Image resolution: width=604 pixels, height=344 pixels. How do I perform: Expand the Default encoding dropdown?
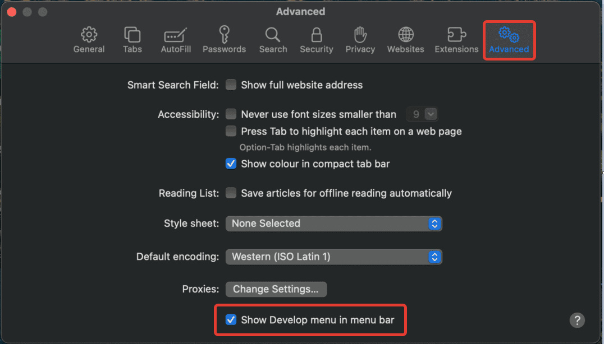click(x=333, y=257)
